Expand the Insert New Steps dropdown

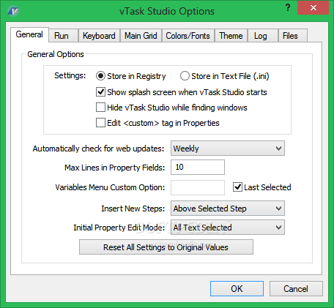click(x=228, y=209)
